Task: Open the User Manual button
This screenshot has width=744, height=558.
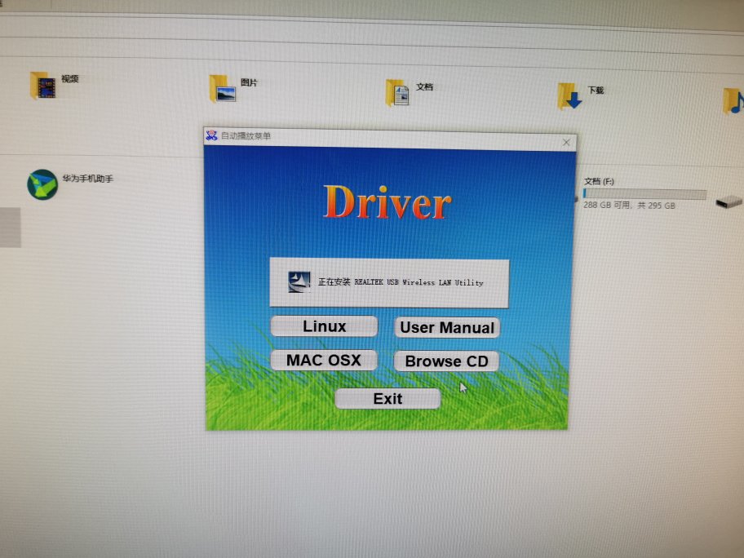Action: [x=447, y=327]
